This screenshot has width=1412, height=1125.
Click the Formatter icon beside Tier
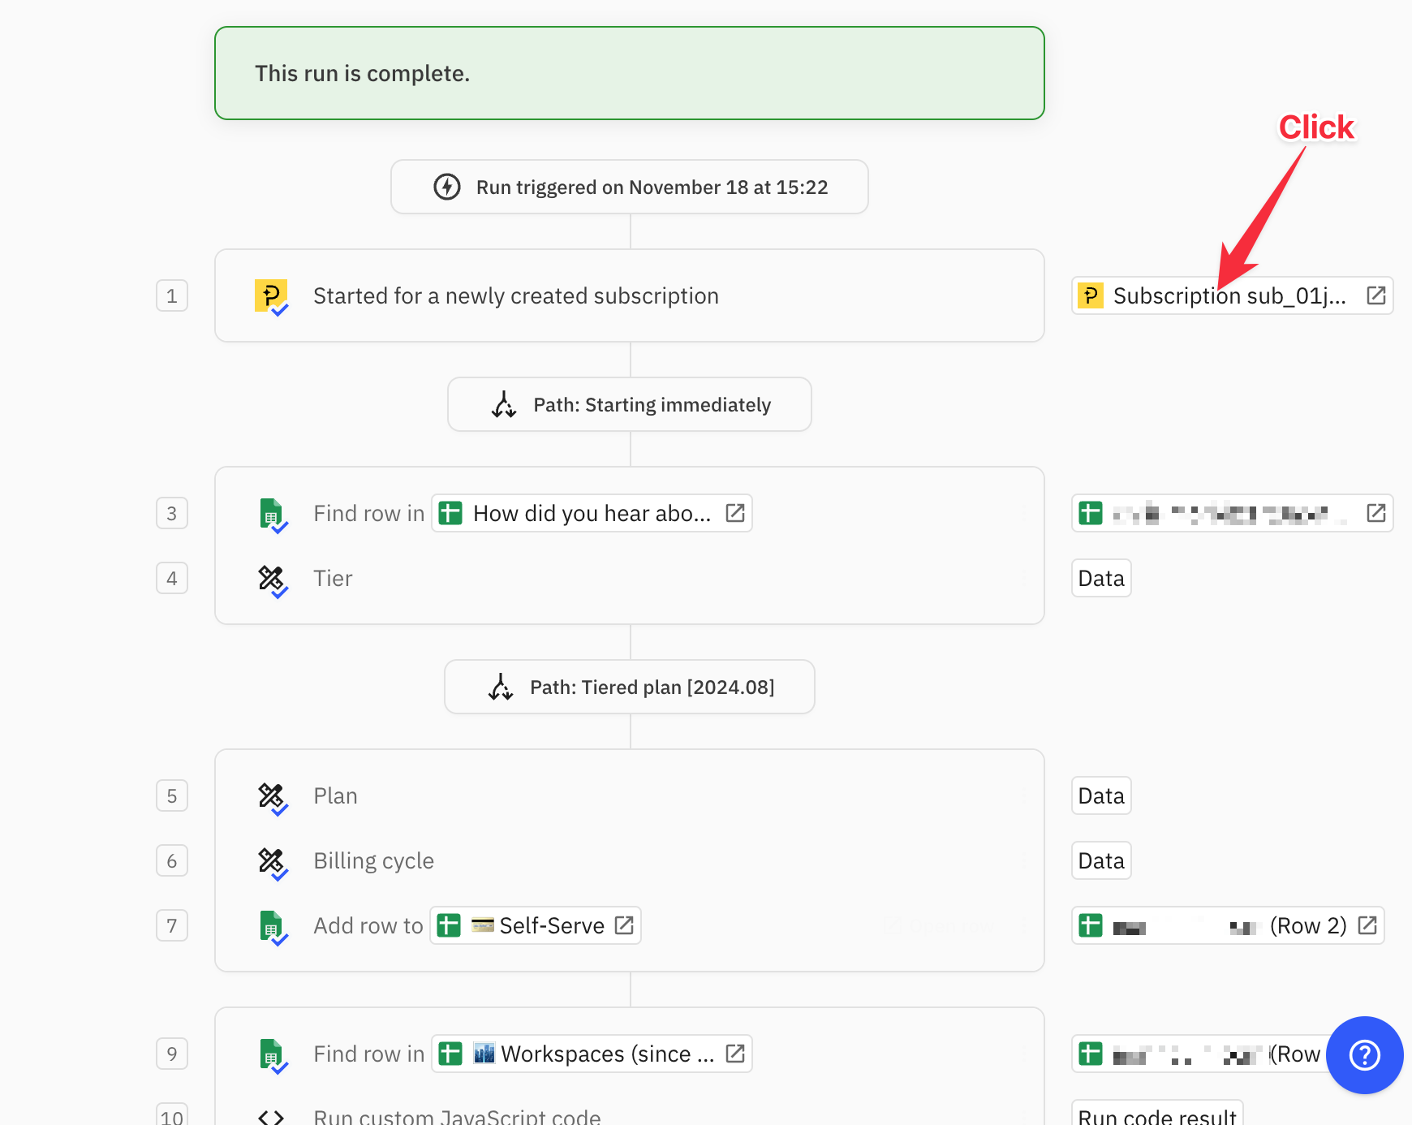point(272,578)
